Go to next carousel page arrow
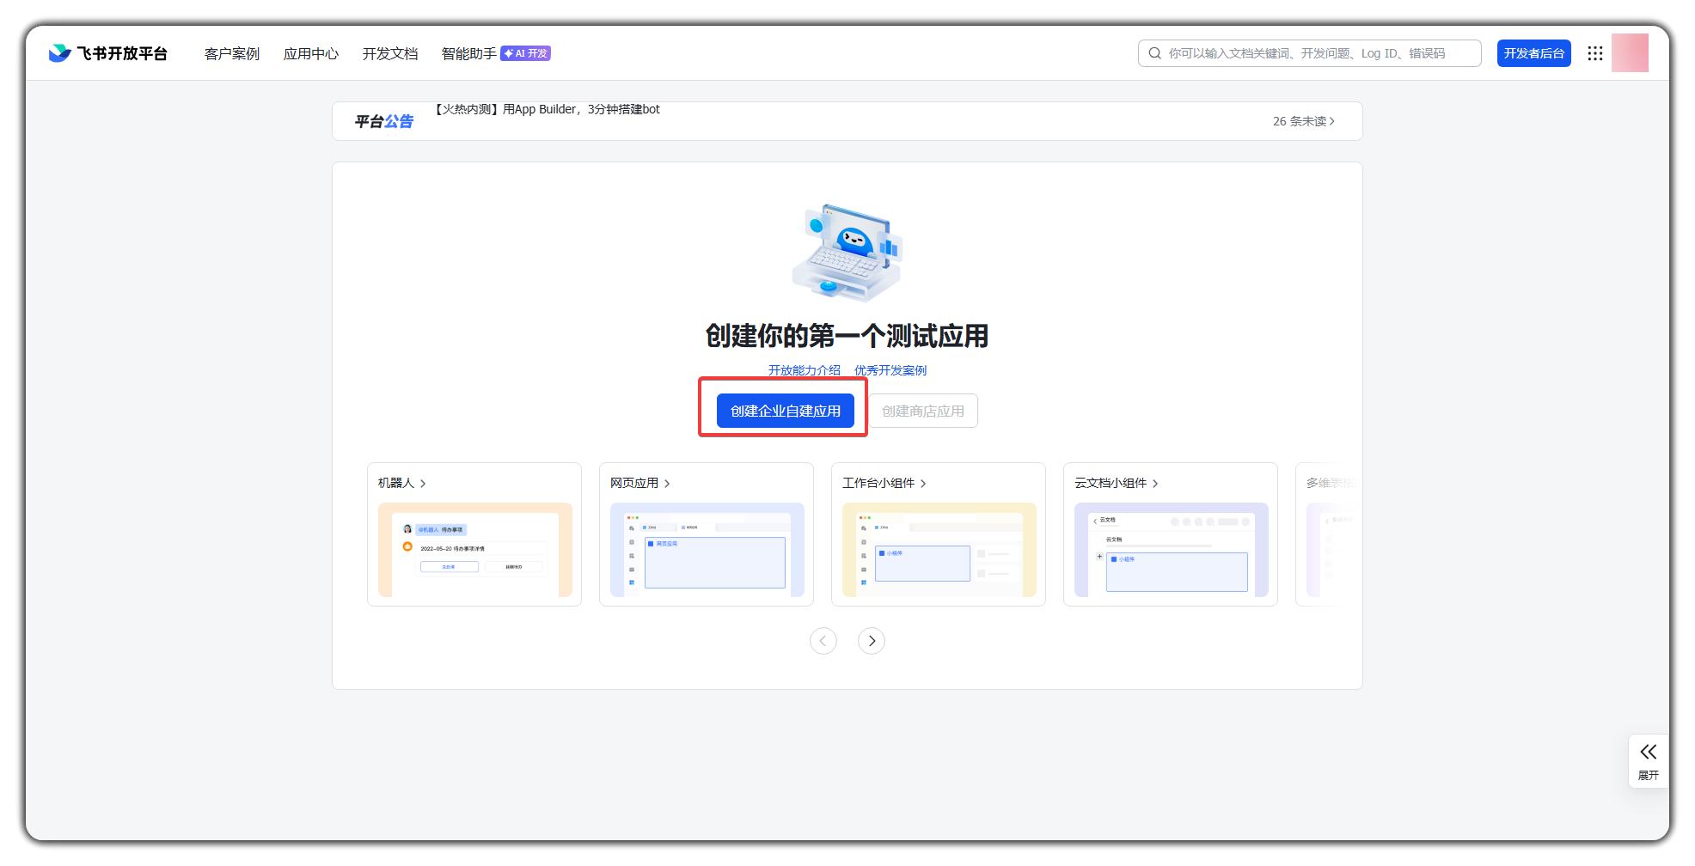The image size is (1695, 866). [871, 641]
